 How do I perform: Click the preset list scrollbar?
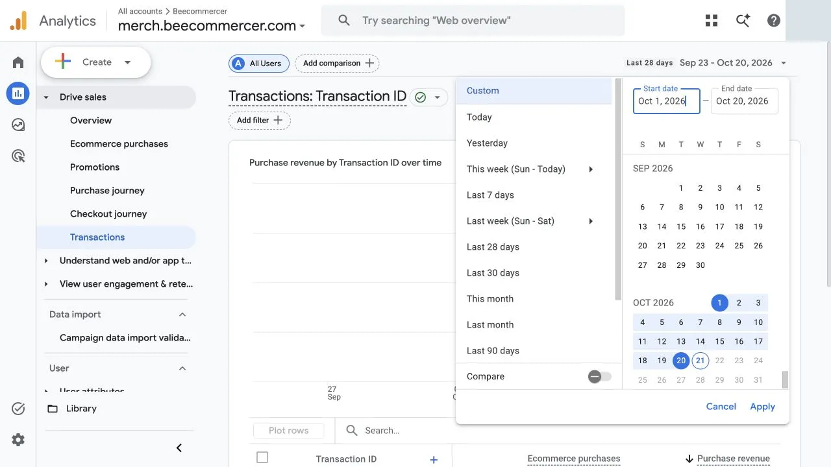click(x=618, y=189)
